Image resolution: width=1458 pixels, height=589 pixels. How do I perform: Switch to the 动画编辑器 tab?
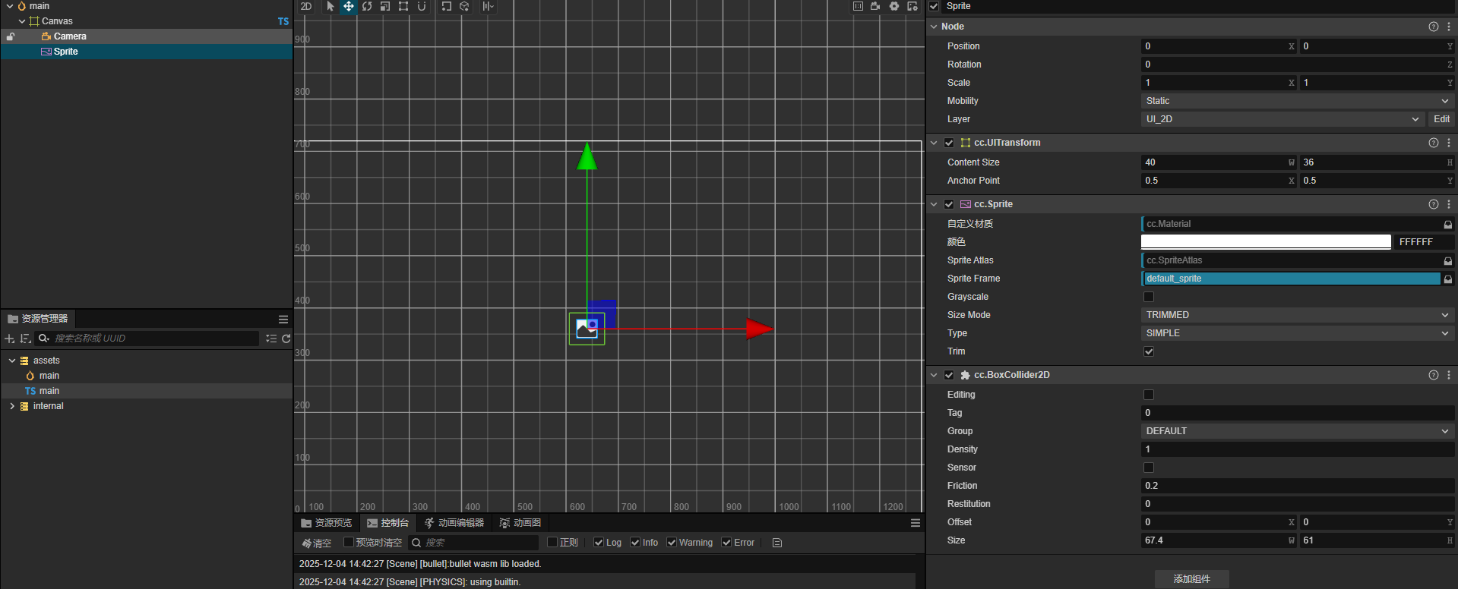[x=454, y=523]
